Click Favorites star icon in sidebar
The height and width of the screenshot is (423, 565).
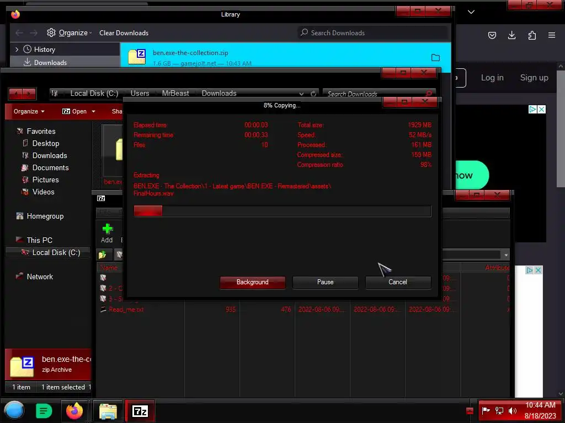20,131
